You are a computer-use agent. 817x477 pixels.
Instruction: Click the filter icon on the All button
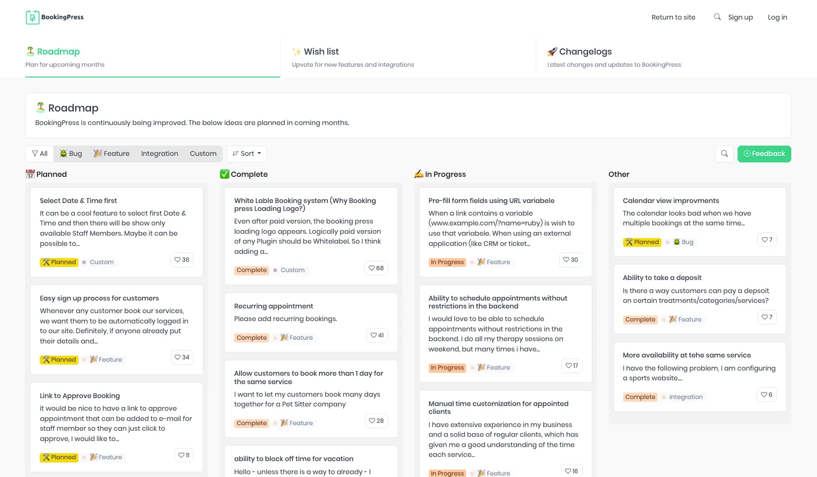tap(35, 154)
